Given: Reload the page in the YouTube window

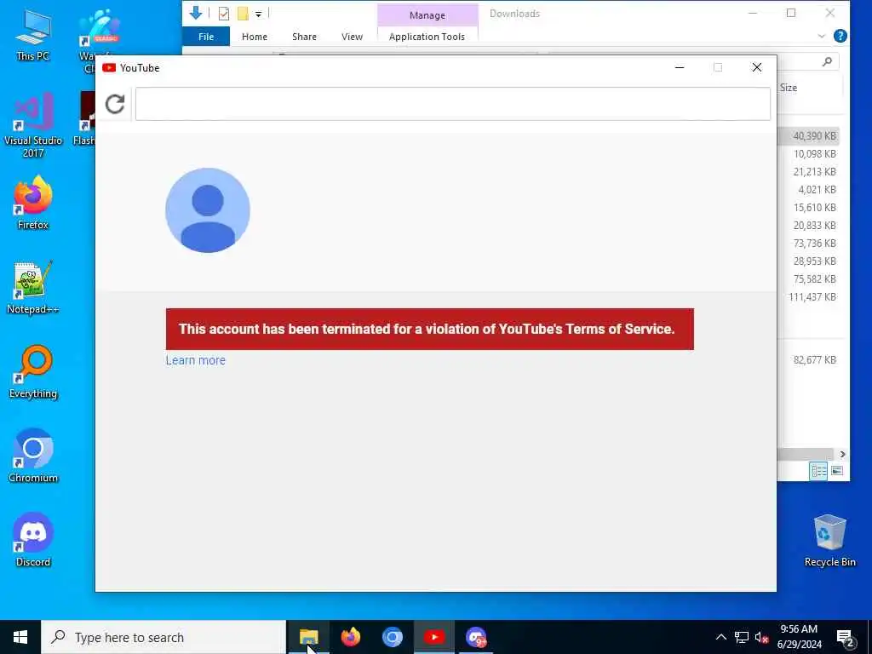Looking at the screenshot, I should (115, 104).
